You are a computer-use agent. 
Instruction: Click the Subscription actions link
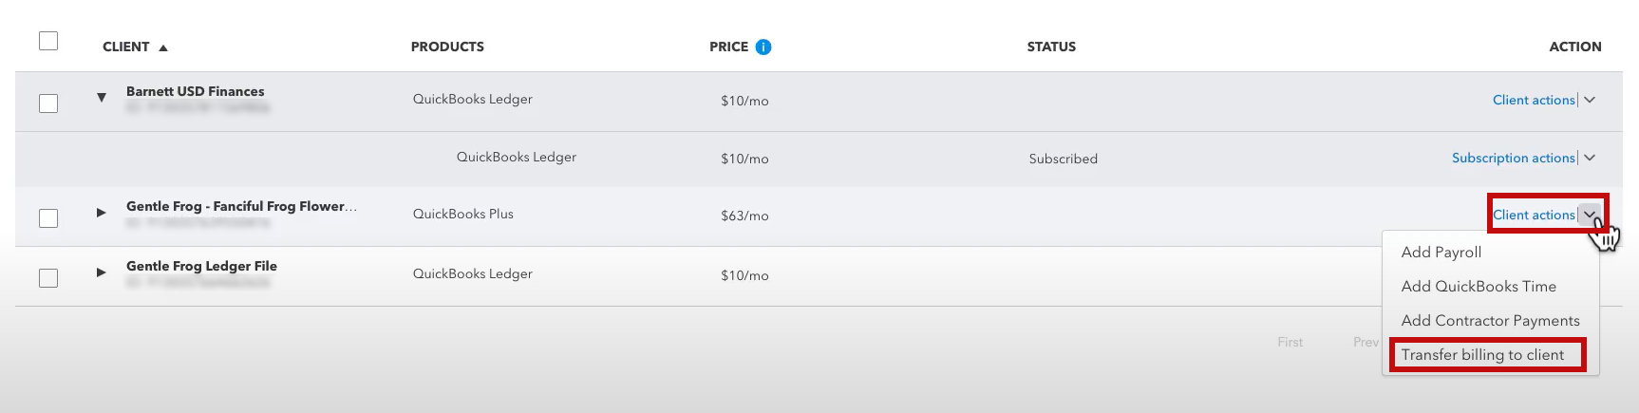[1514, 158]
